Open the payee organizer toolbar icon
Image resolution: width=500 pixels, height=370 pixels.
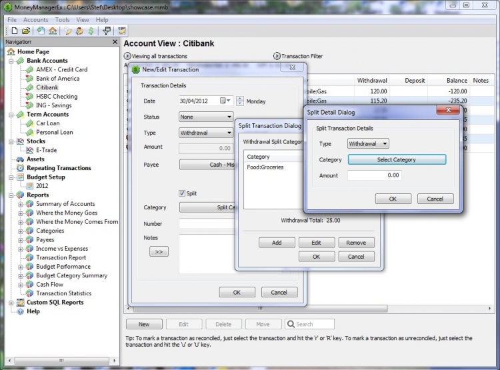[79, 31]
